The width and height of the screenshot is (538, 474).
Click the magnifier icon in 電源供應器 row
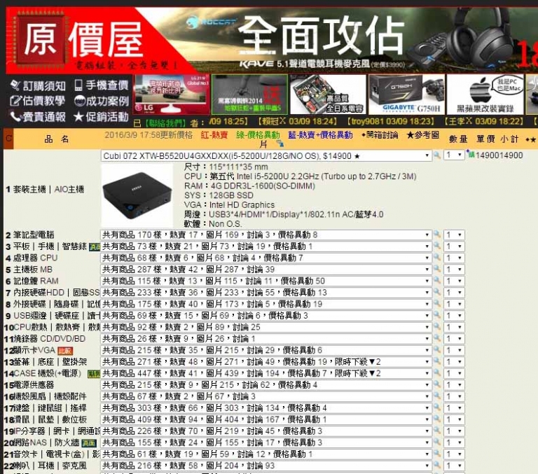coord(437,384)
